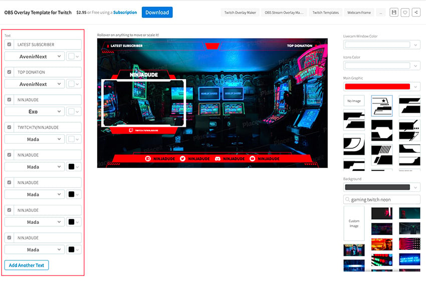Image resolution: width=426 pixels, height=293 pixels.
Task: Click the NINJADUDE title above the webcam frame
Action: (144, 75)
